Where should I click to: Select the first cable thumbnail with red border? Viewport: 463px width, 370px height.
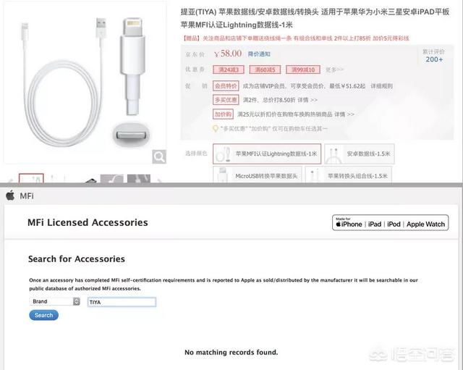pyautogui.click(x=31, y=178)
